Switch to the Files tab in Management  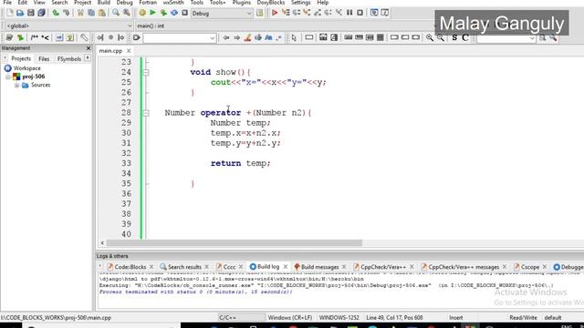44,58
